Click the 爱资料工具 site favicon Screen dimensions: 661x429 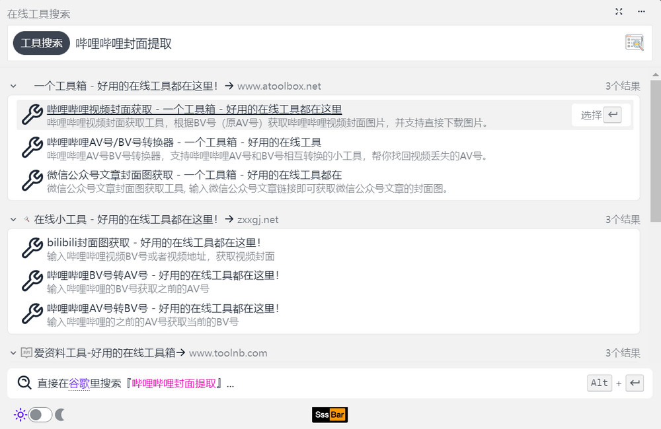point(26,352)
